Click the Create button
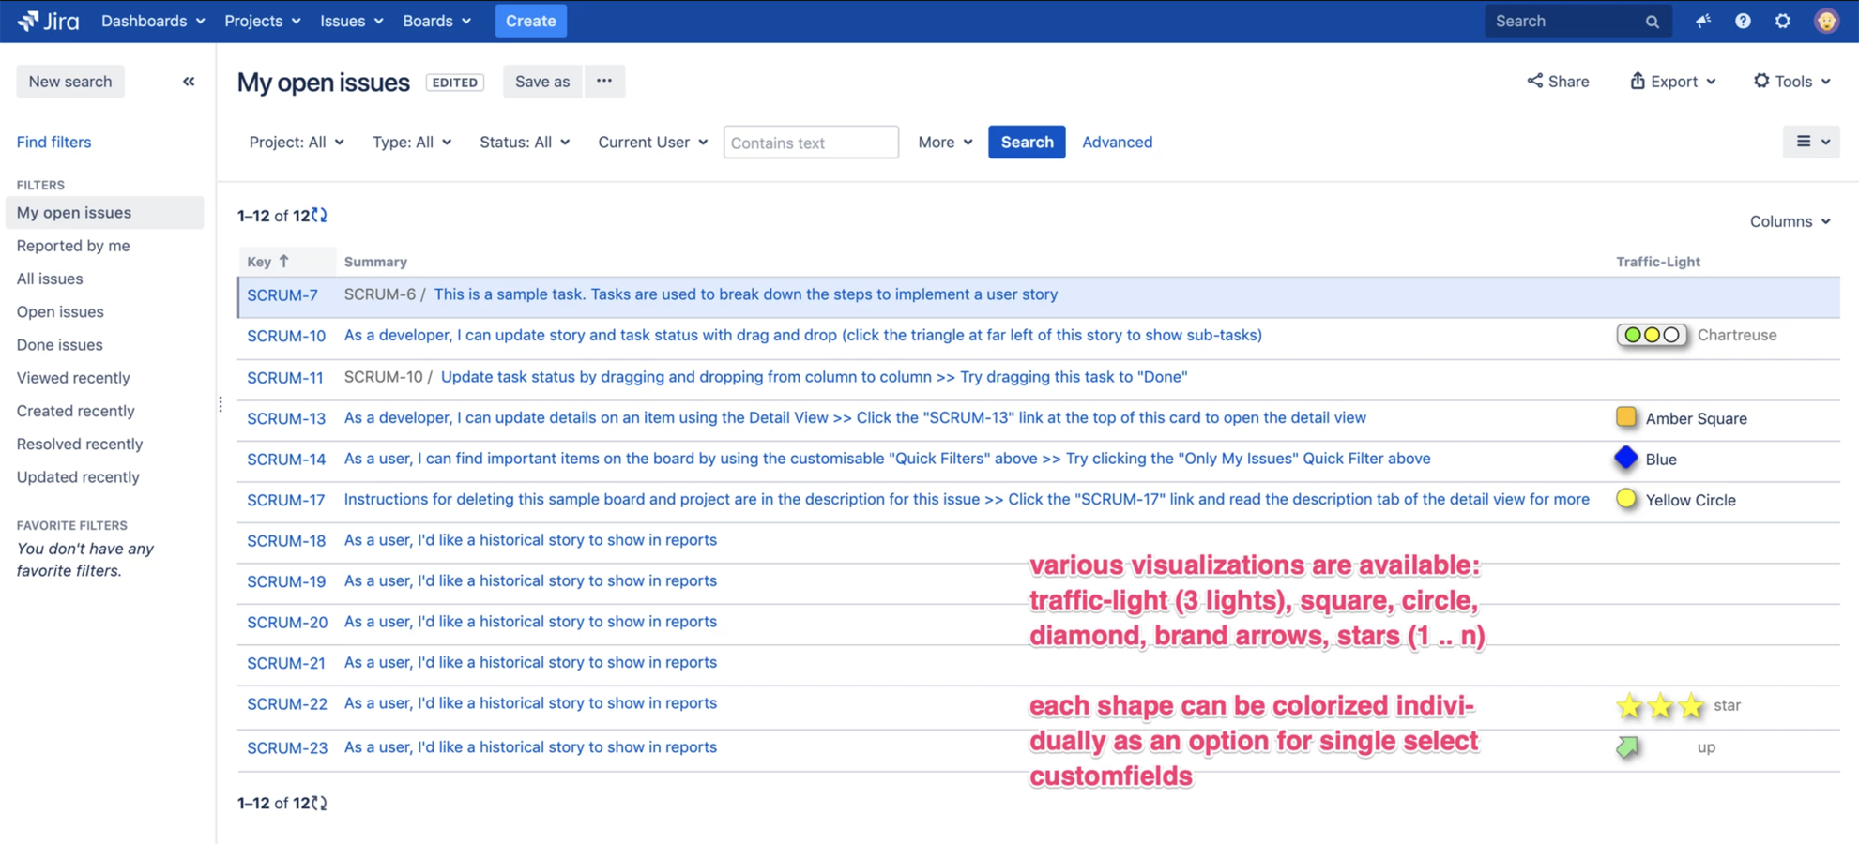The image size is (1859, 844). point(531,21)
